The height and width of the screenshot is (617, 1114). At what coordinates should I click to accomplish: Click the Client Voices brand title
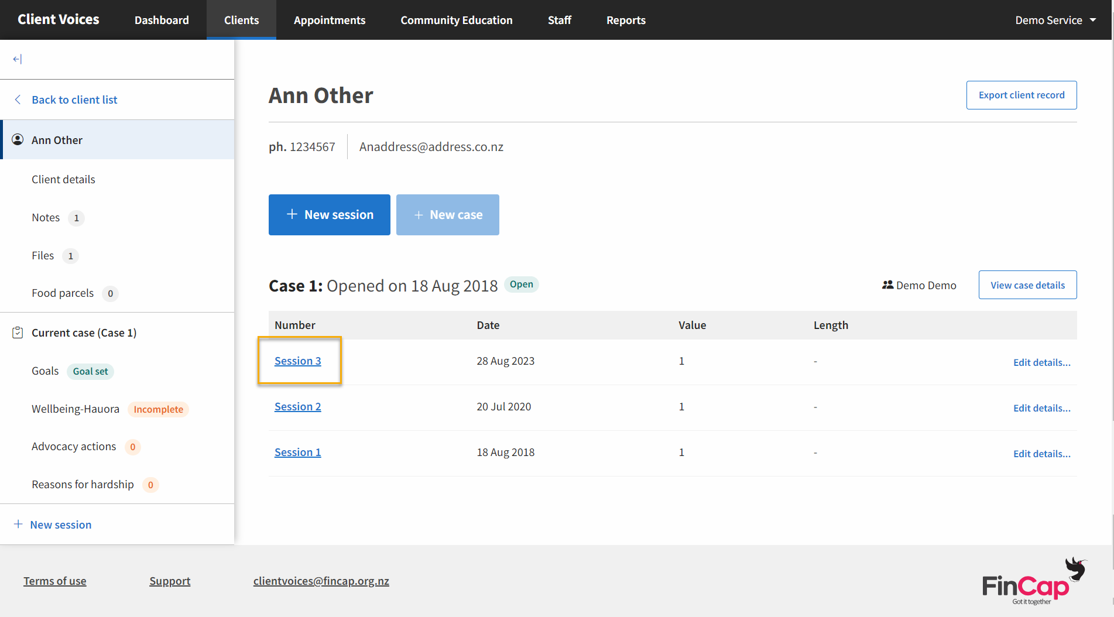(59, 19)
